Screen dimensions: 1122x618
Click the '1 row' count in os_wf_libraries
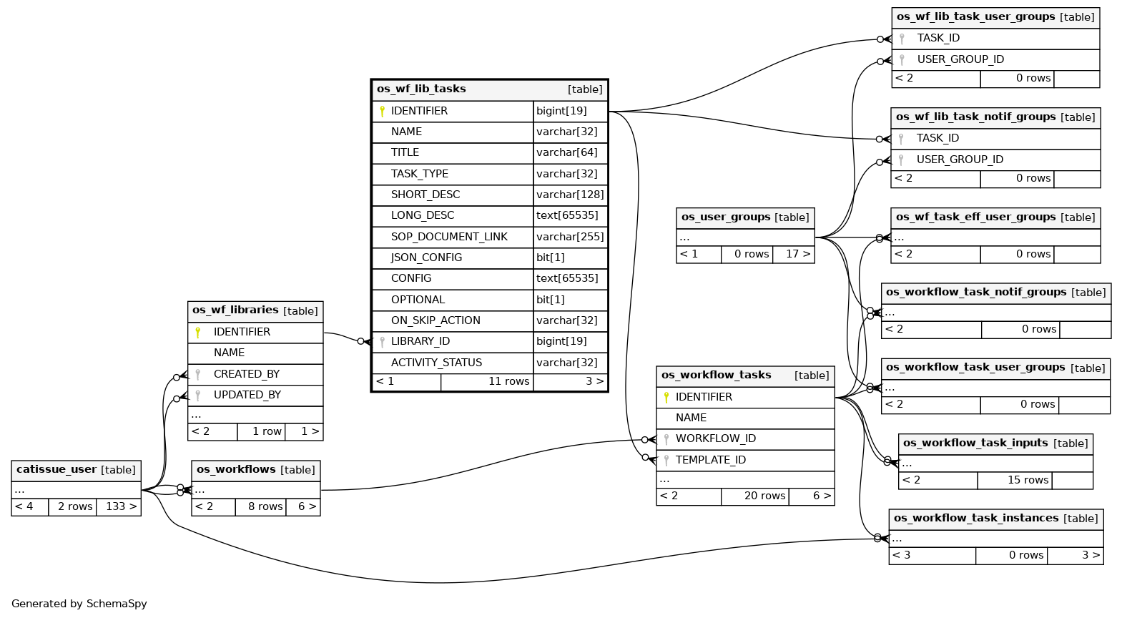pos(261,432)
